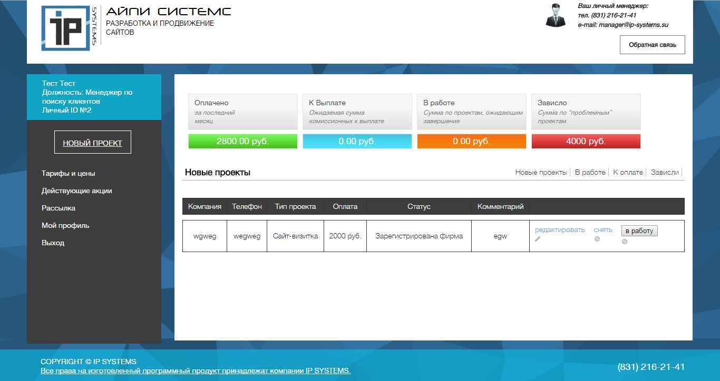Switch to the К оплате filter tab
This screenshot has width=720, height=381.
[x=628, y=172]
